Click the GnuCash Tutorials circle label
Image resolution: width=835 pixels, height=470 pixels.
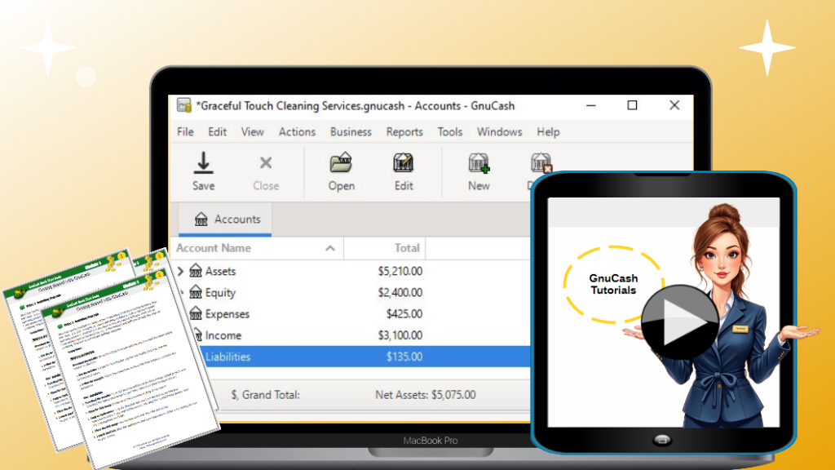[613, 284]
